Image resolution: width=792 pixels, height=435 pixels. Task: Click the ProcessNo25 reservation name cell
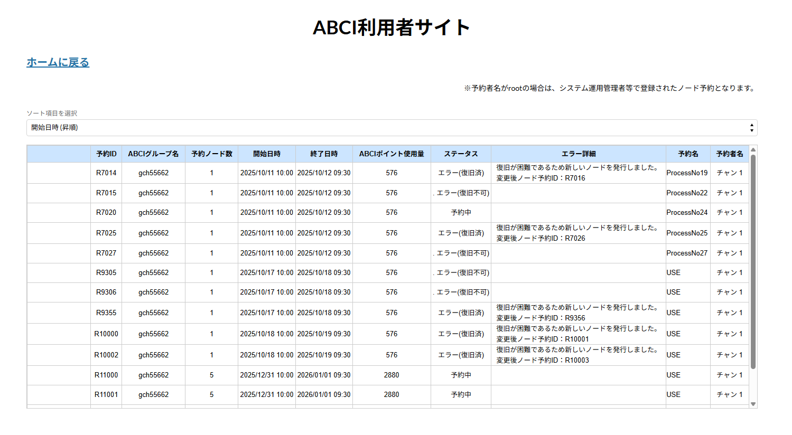pyautogui.click(x=687, y=233)
